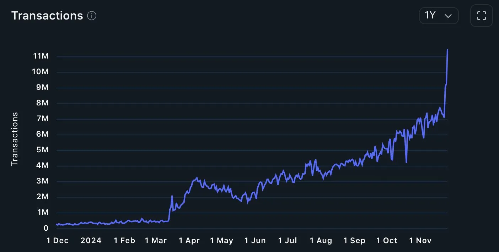Click the 1 Jul x-axis label
Image resolution: width=499 pixels, height=252 pixels.
point(288,241)
